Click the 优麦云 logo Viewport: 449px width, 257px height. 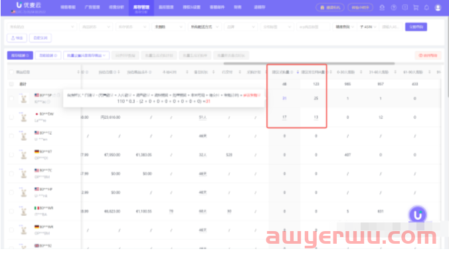29,5
